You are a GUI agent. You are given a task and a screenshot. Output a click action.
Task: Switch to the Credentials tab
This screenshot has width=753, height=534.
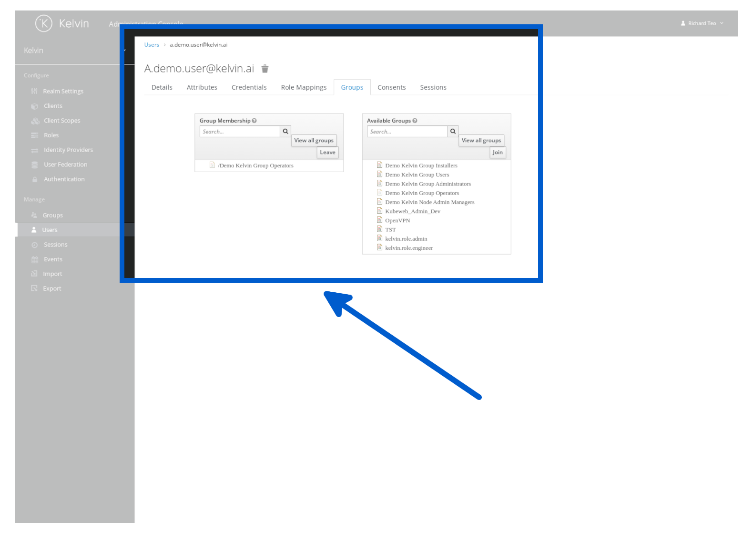pos(249,88)
